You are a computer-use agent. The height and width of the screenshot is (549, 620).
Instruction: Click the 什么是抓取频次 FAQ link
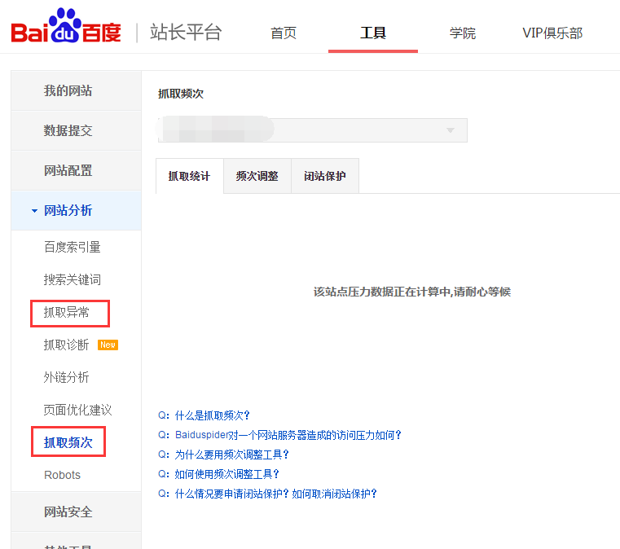pos(212,415)
